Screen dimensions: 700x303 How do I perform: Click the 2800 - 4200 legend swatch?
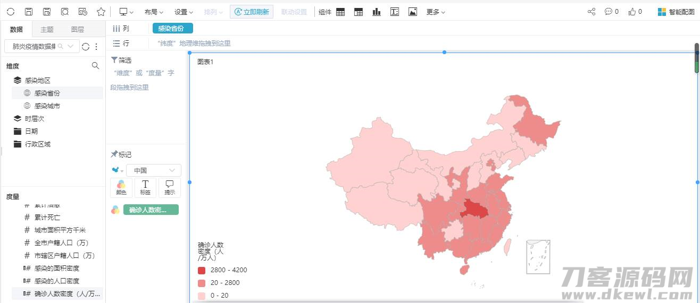(x=202, y=270)
